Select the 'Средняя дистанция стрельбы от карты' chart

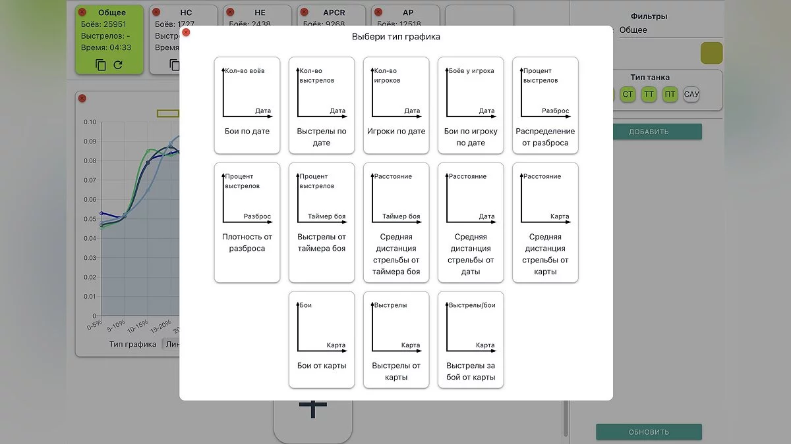545,222
